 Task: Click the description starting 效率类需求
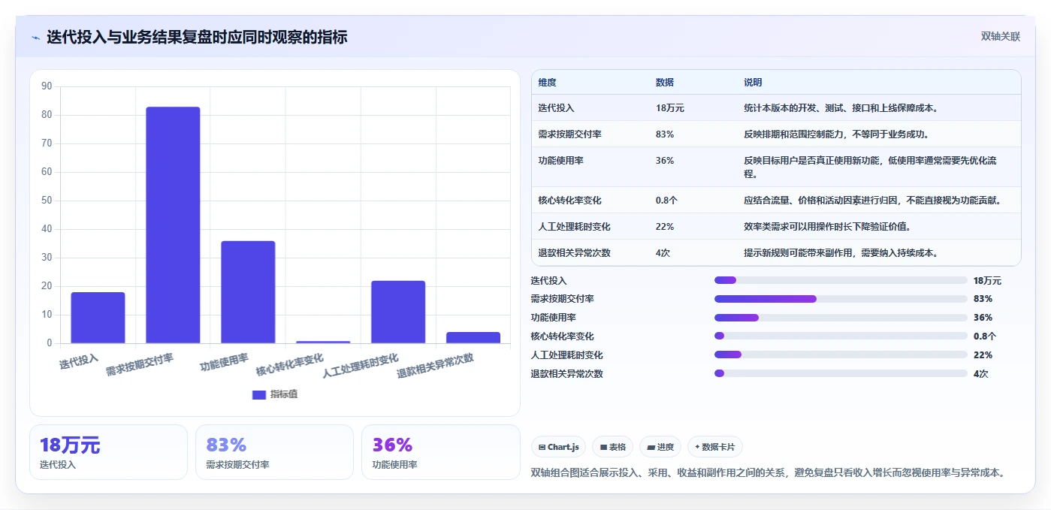[827, 227]
